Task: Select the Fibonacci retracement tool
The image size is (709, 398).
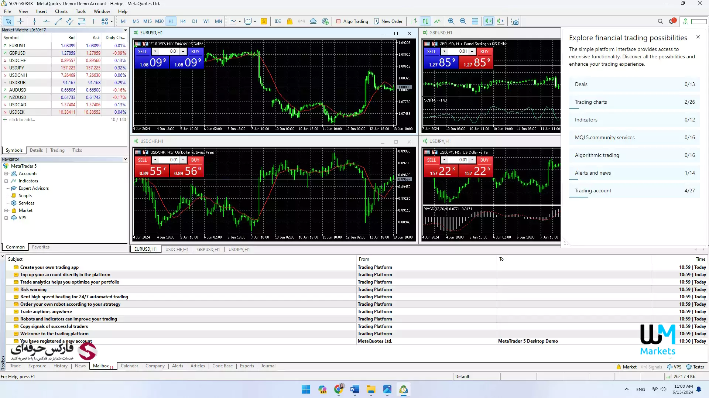Action: tap(82, 21)
